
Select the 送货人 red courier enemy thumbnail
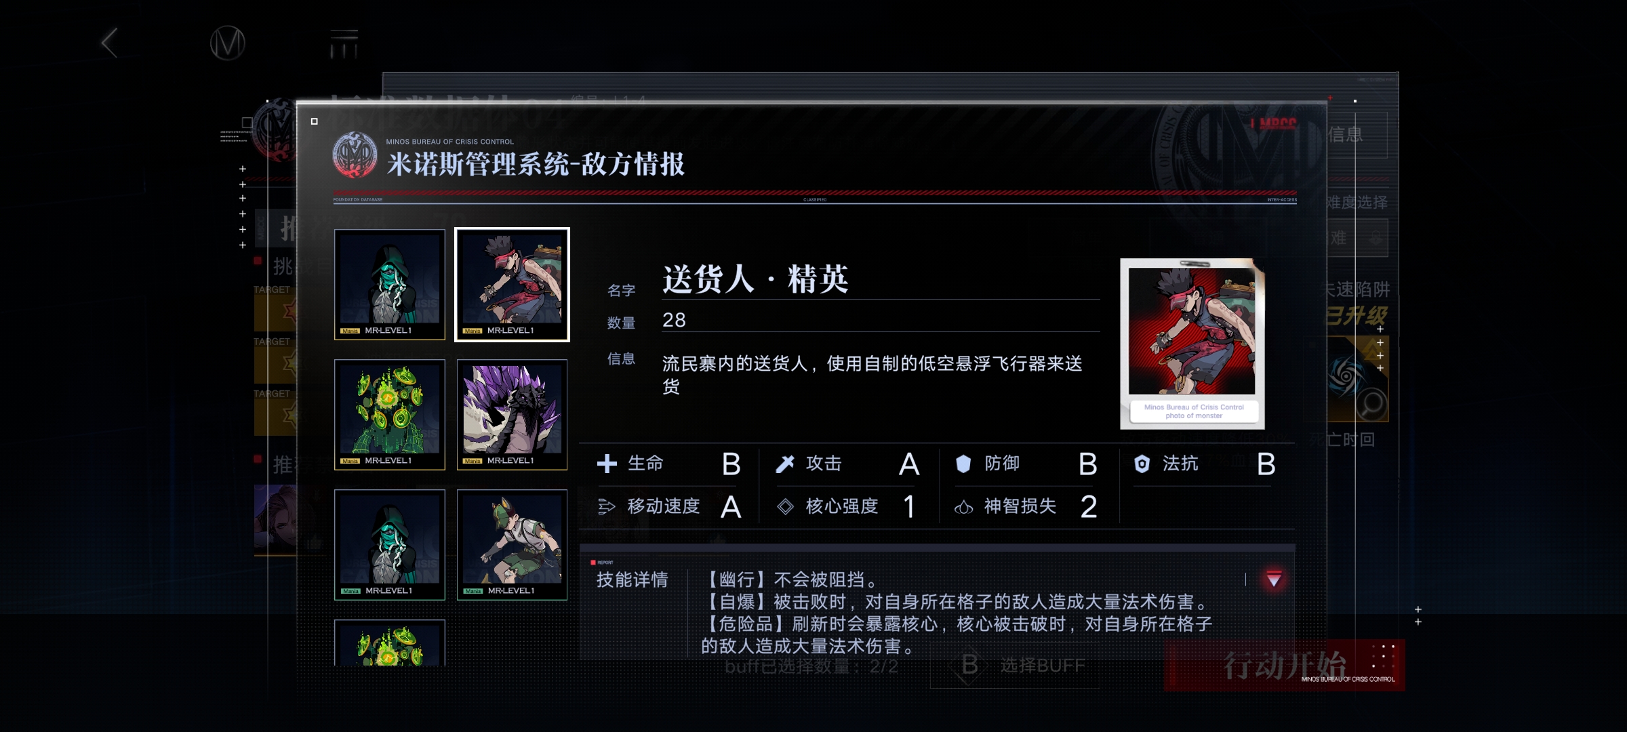(512, 284)
